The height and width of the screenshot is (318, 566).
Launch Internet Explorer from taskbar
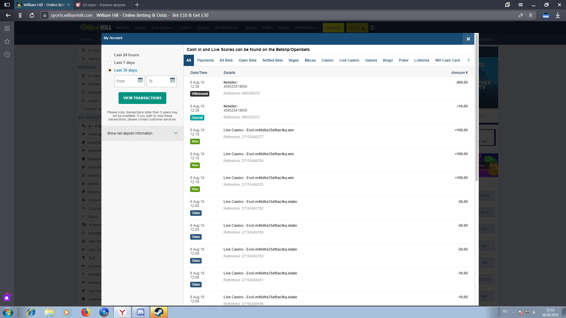[31, 312]
